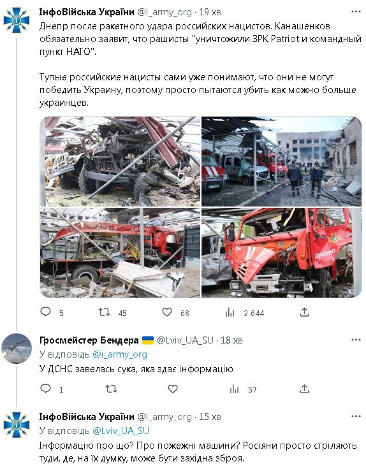Open more options on Гросмейстер Бендера's tweet

(356, 340)
